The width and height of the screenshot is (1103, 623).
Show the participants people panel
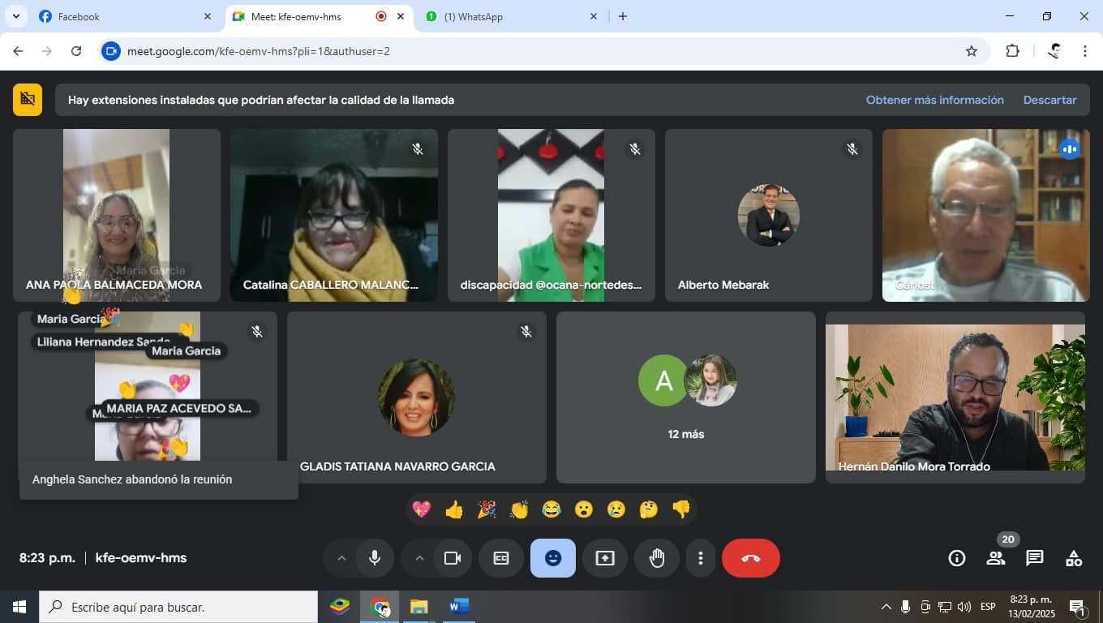(x=995, y=558)
